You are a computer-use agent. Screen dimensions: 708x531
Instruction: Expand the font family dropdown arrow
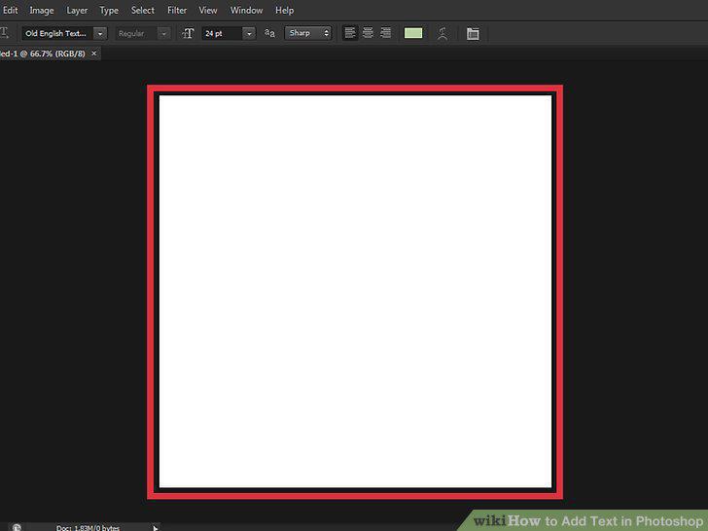pyautogui.click(x=100, y=33)
